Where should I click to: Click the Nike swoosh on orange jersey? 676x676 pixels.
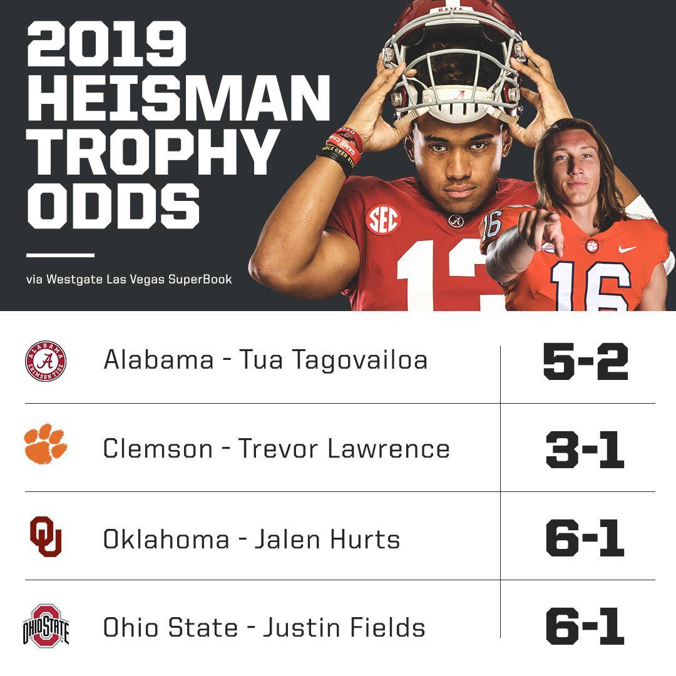coord(627,248)
